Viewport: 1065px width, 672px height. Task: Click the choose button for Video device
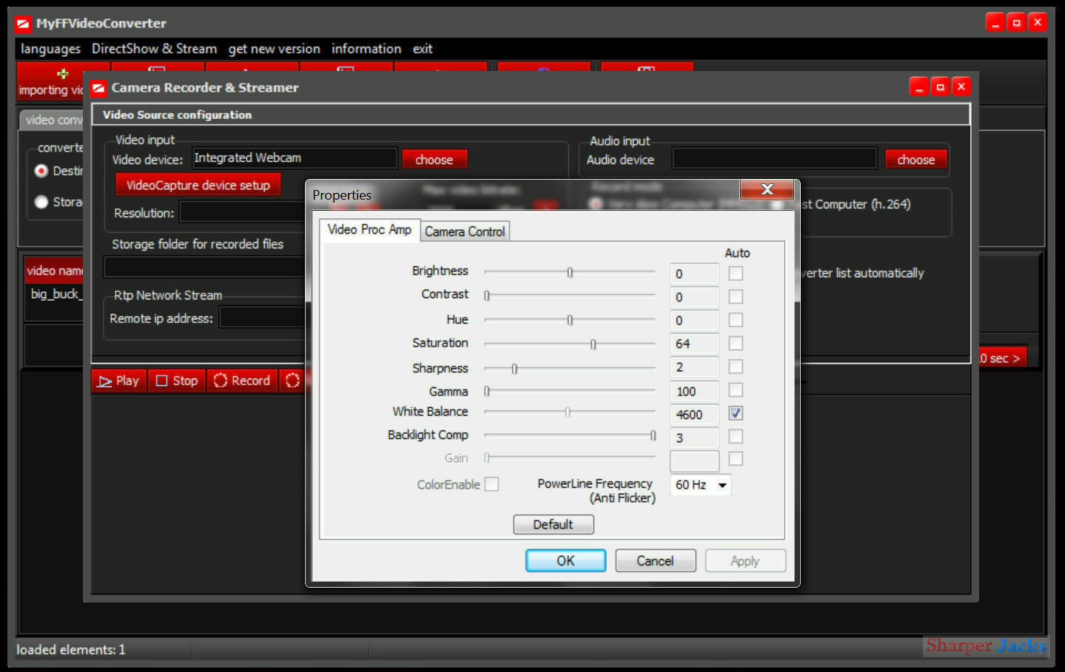(x=434, y=160)
